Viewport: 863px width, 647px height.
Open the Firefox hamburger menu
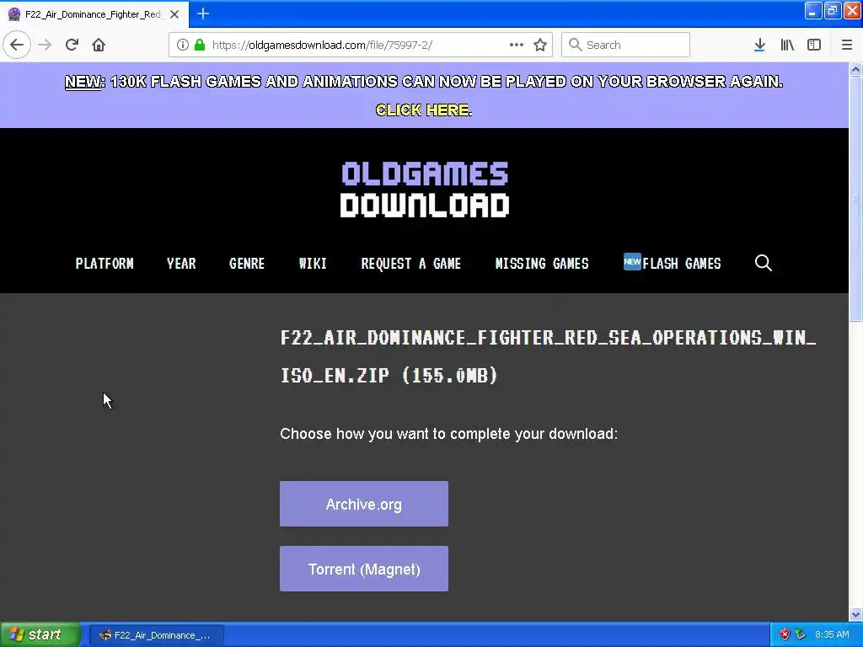pos(846,45)
